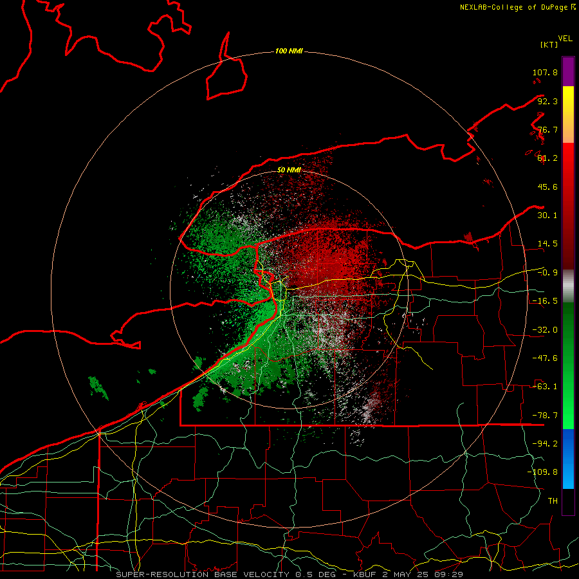Click the gray near-zero segment of color bar
The width and height of the screenshot is (579, 579).
[568, 286]
